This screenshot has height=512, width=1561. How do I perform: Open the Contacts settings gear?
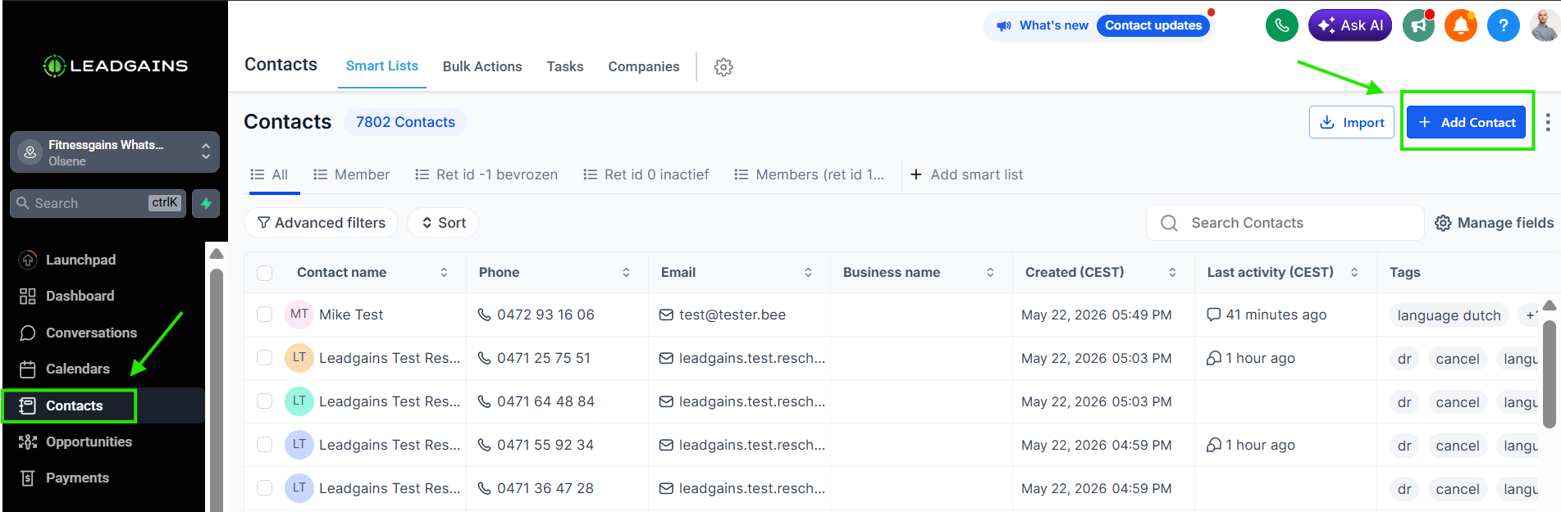click(x=723, y=67)
